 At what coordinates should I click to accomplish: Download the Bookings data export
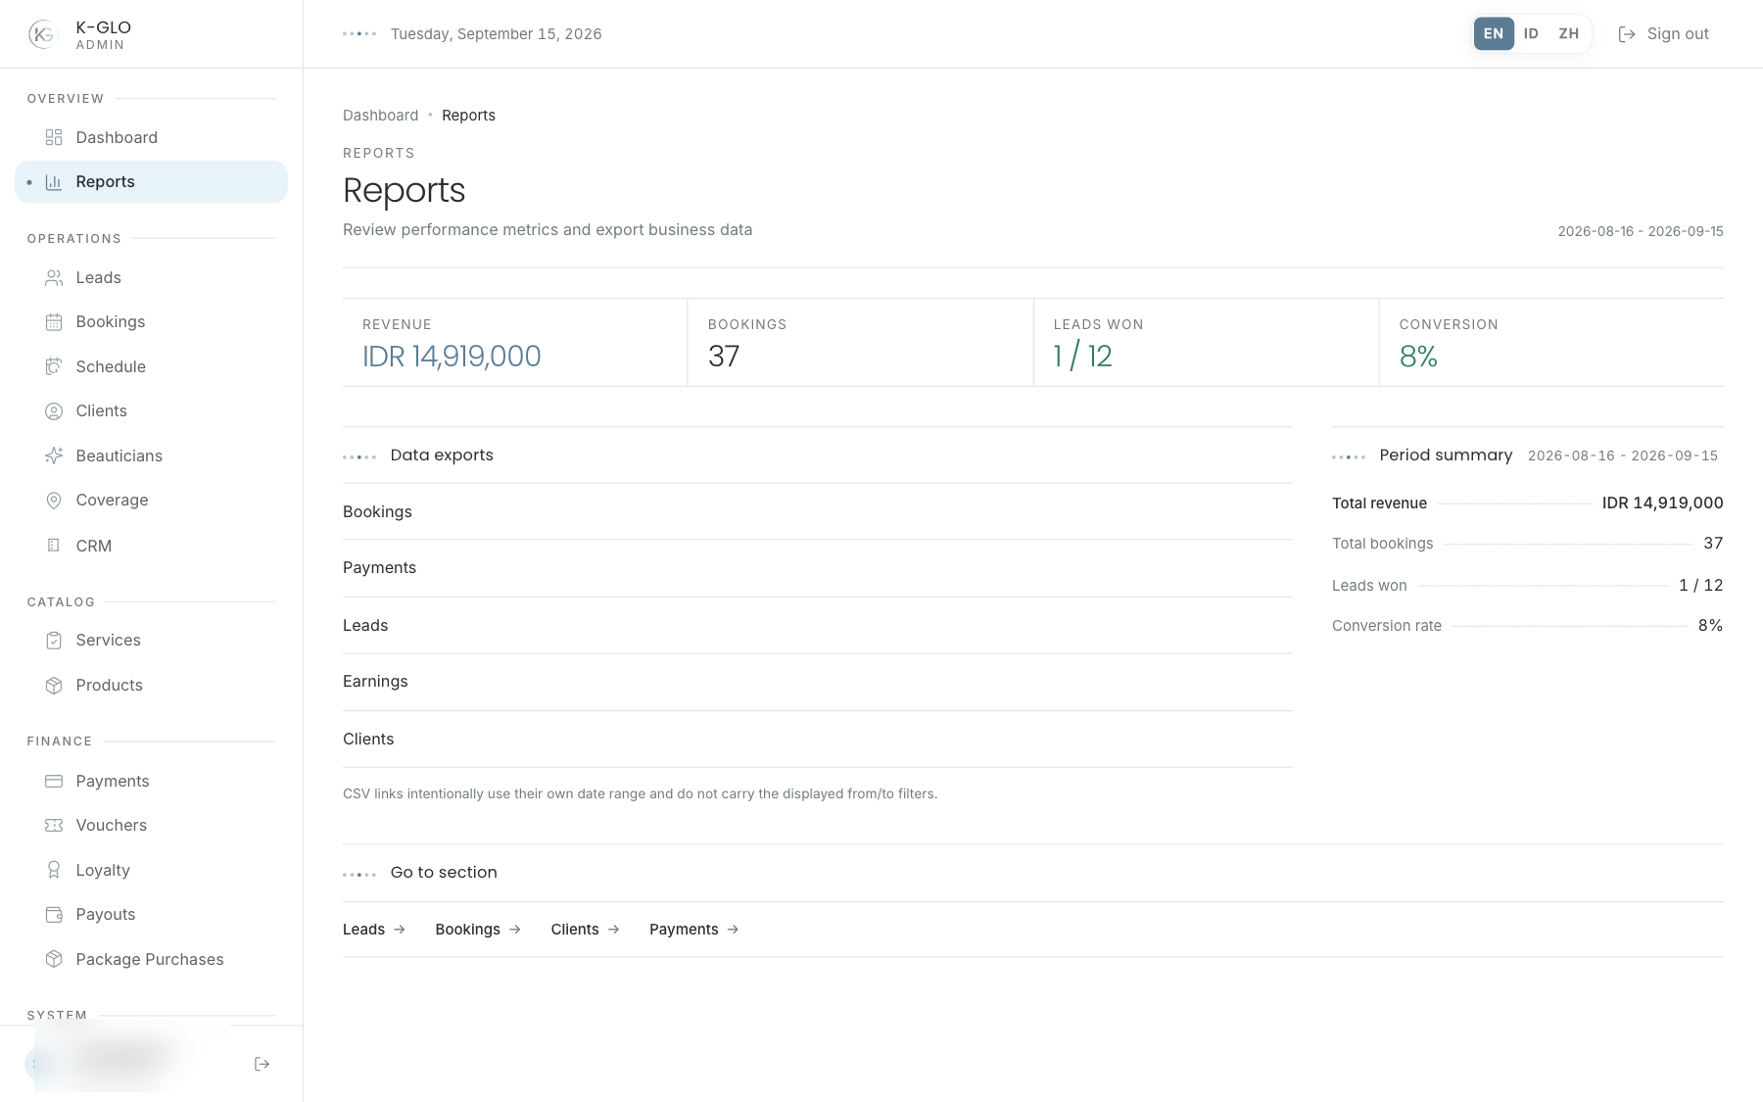point(818,511)
